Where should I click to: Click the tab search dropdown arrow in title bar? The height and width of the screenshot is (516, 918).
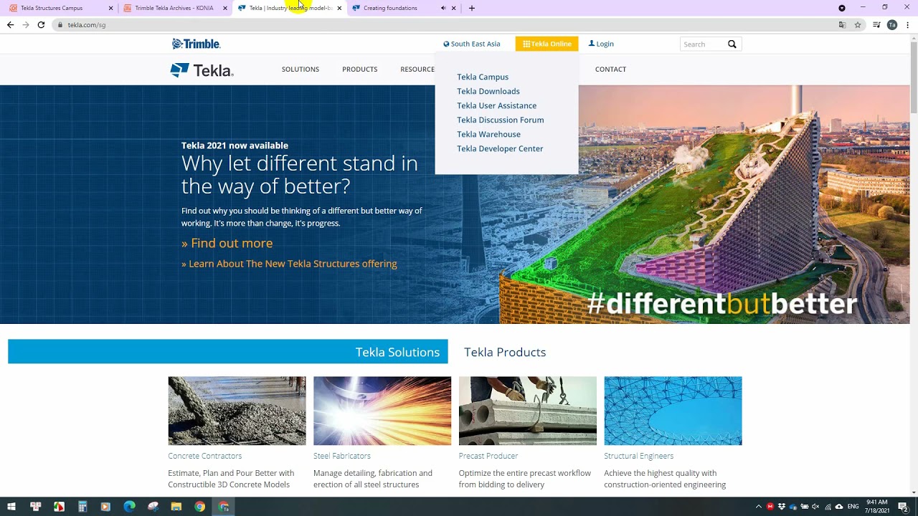(x=842, y=8)
